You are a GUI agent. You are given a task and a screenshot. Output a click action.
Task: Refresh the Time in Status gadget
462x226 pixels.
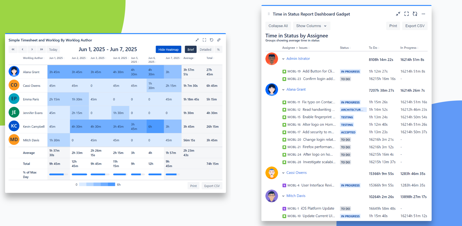pyautogui.click(x=415, y=14)
